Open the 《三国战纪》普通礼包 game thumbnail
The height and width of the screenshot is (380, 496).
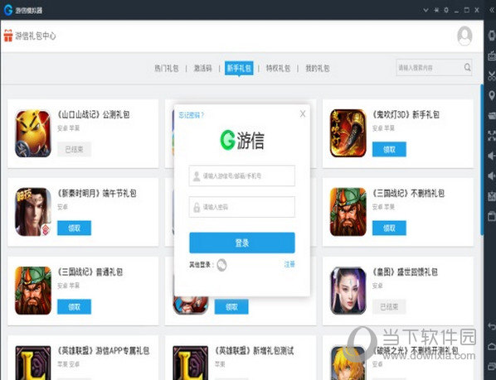point(33,291)
